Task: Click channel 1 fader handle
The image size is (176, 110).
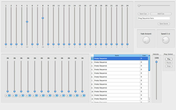Action: tap(6, 44)
